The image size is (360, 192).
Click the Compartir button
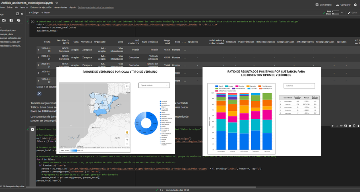343,5
